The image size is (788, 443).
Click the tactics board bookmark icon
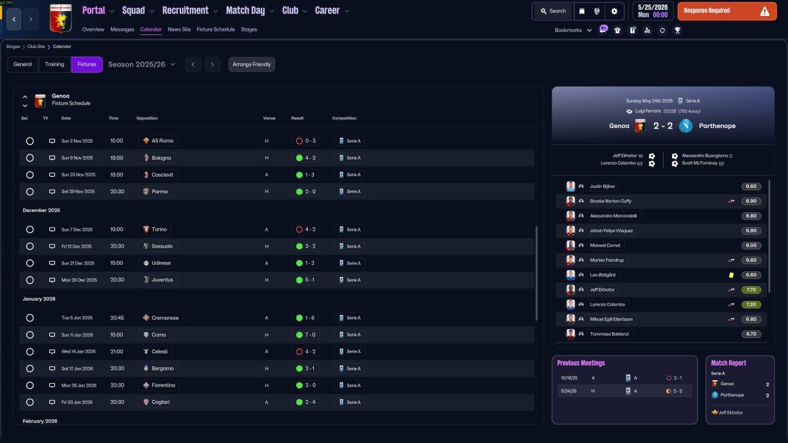point(632,30)
